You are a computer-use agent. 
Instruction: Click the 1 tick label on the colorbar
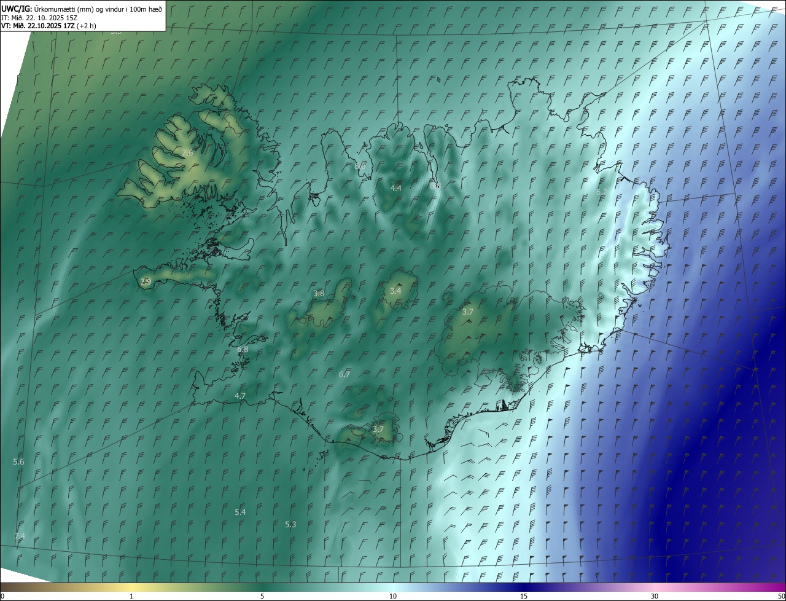click(x=131, y=597)
